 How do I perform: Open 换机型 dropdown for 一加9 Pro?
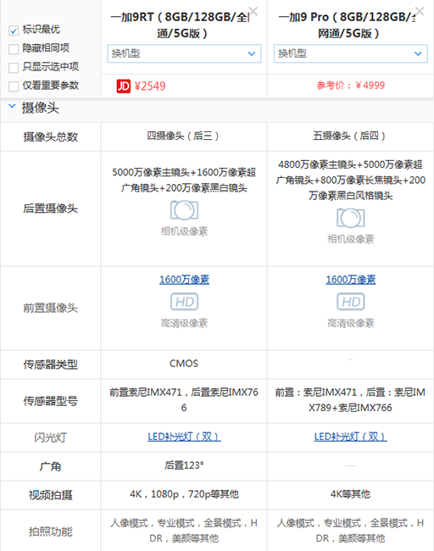pyautogui.click(x=351, y=53)
